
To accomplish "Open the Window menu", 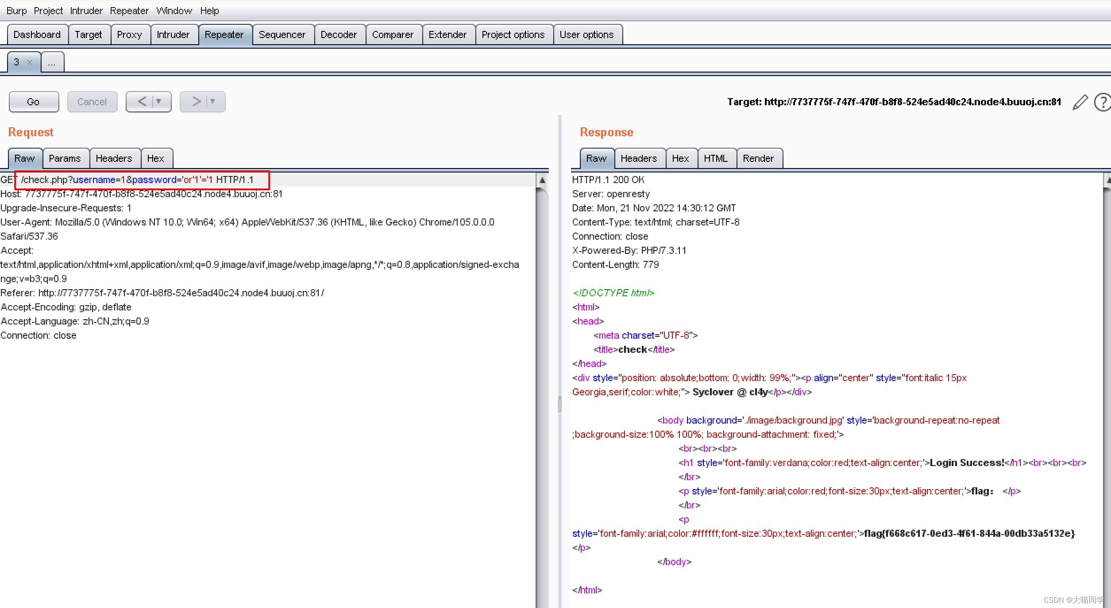I will [174, 11].
